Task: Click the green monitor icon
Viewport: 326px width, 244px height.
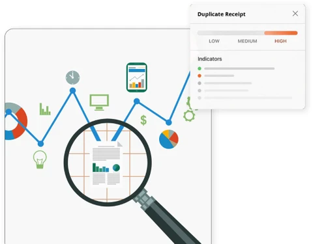Action: click(99, 102)
